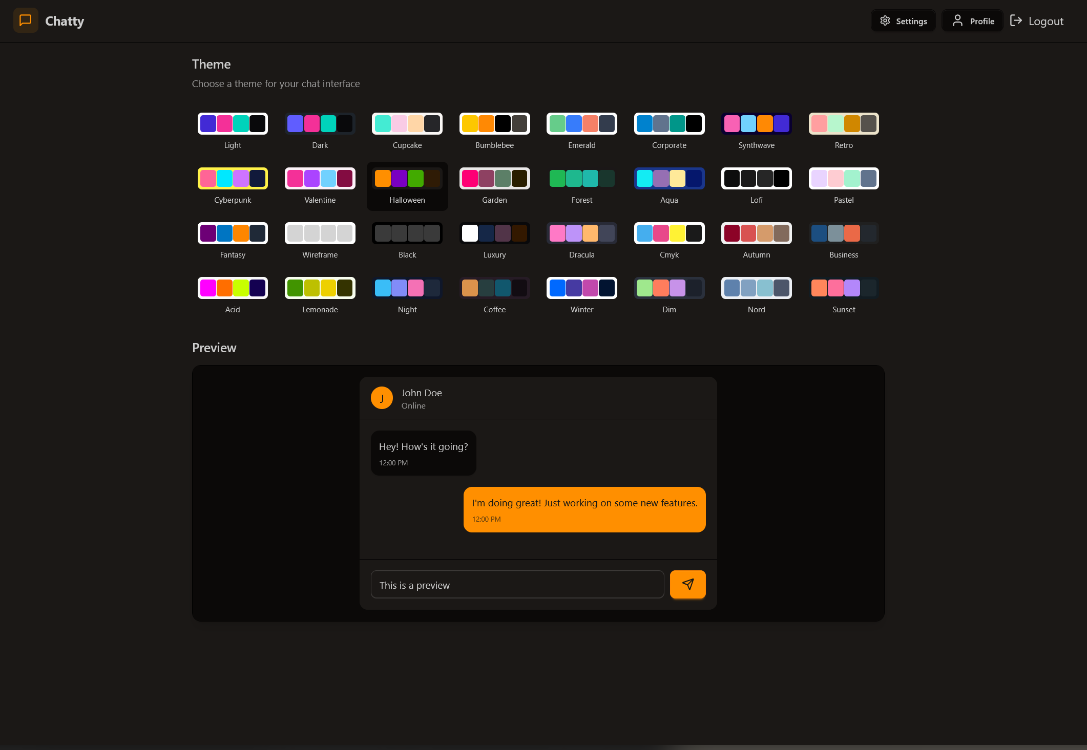This screenshot has width=1087, height=750.
Task: Select the Sunset theme
Action: pyautogui.click(x=844, y=295)
